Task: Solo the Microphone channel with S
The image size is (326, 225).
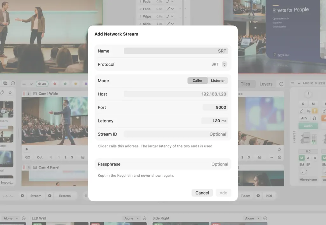Action: 303,104
